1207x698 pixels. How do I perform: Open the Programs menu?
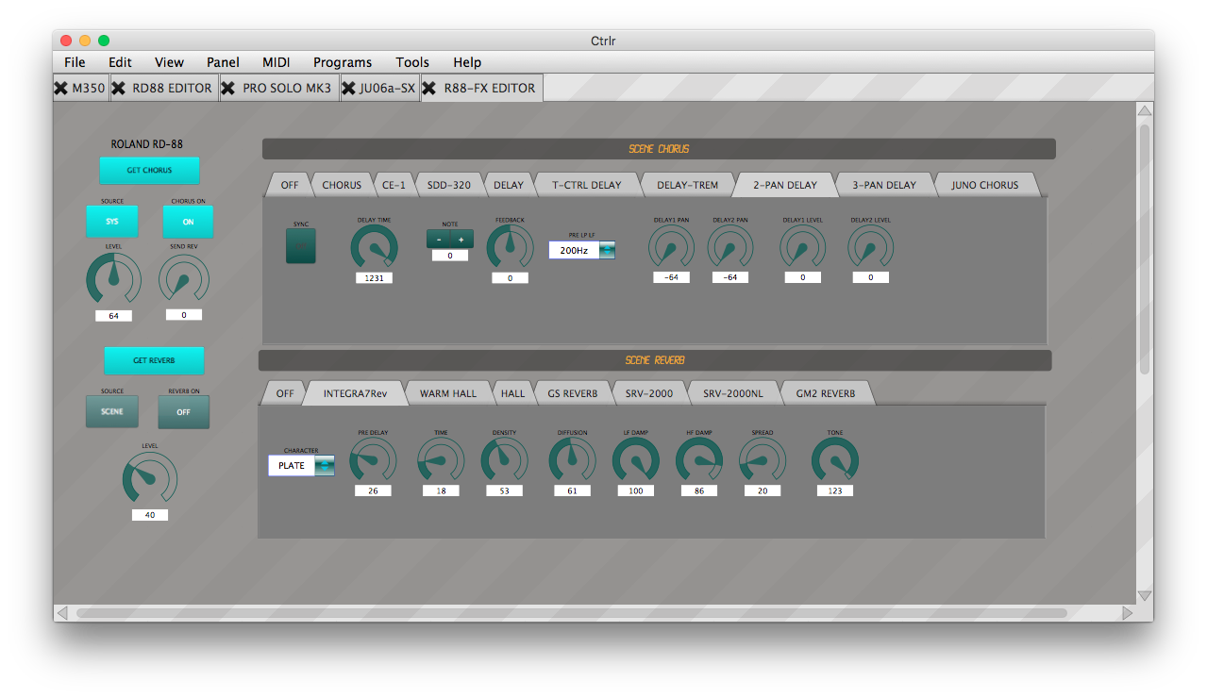[x=343, y=62]
